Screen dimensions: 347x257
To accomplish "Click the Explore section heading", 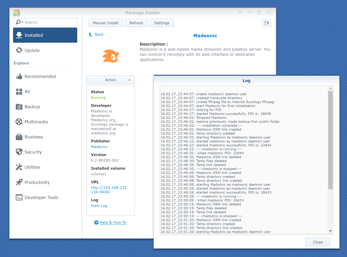I will [x=21, y=63].
